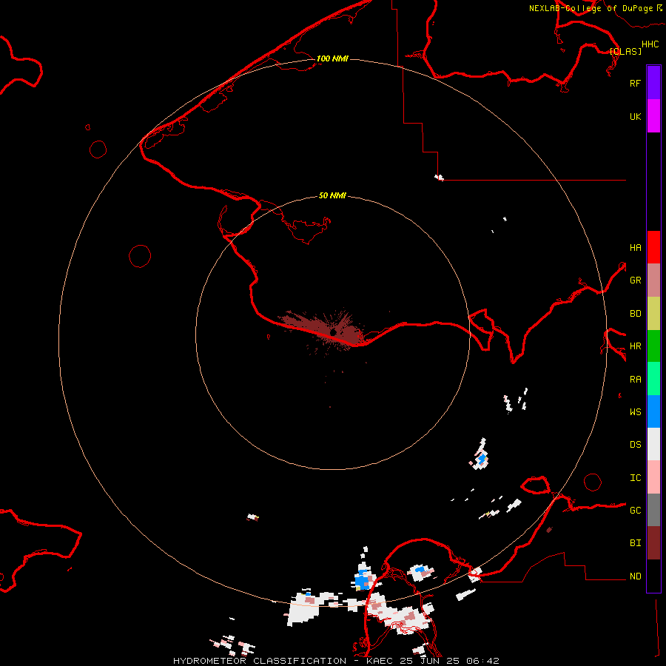Click the [CLAS] units label
The height and width of the screenshot is (666, 666).
625,51
